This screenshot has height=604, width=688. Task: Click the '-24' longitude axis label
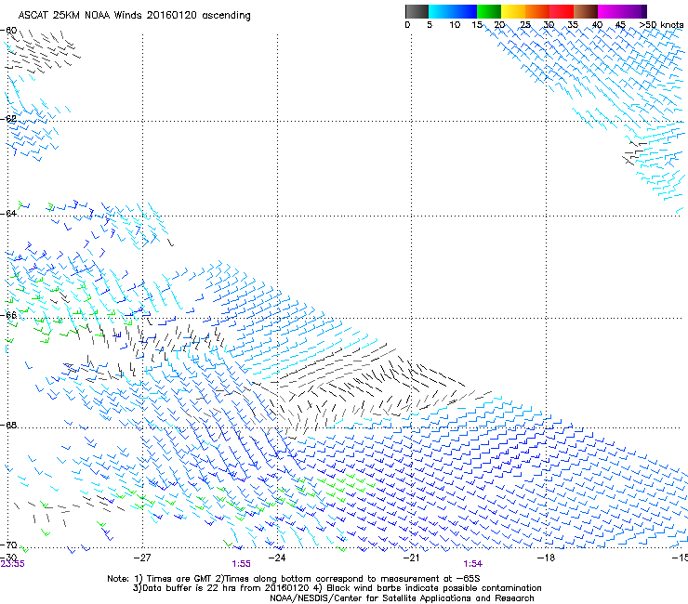pyautogui.click(x=277, y=558)
